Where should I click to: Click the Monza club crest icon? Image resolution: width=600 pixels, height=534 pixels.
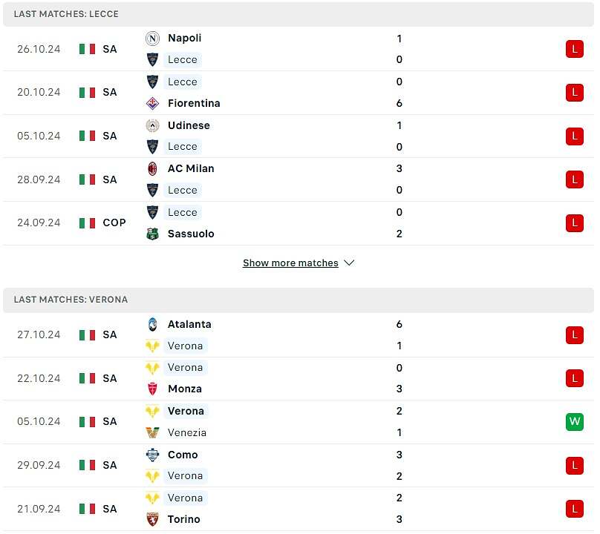pyautogui.click(x=154, y=390)
